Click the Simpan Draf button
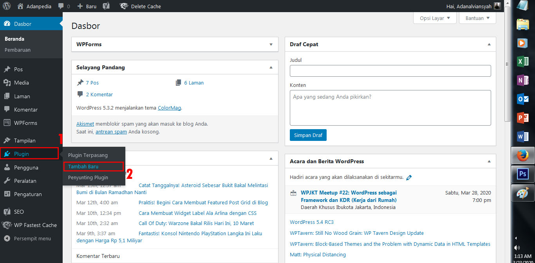This screenshot has width=535, height=263. (x=308, y=135)
